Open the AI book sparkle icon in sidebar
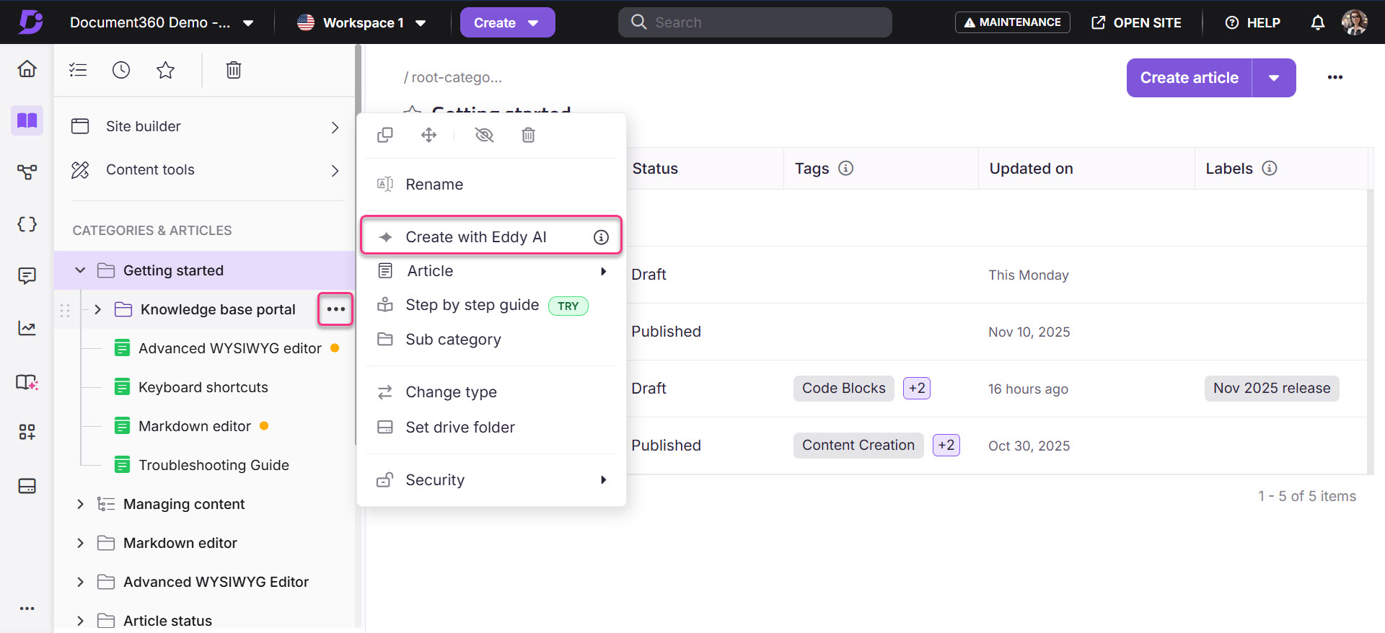This screenshot has width=1385, height=633. click(27, 381)
